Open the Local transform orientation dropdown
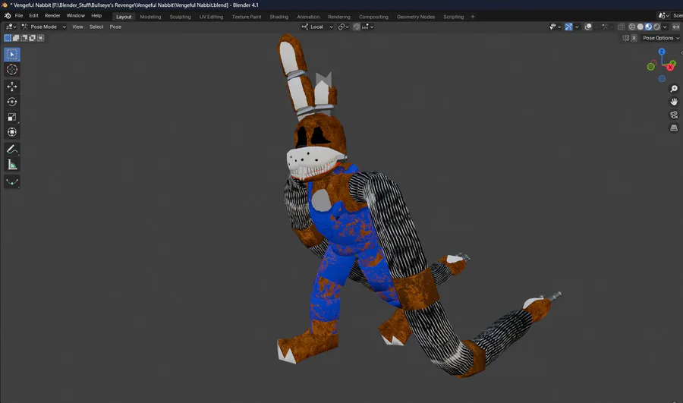The image size is (683, 403). coord(317,27)
